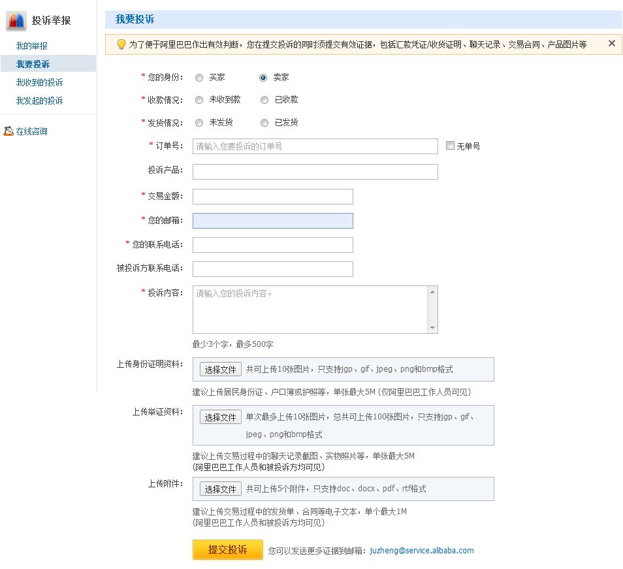
Task: Click the 在线咨询 agent icon
Action: (x=8, y=131)
